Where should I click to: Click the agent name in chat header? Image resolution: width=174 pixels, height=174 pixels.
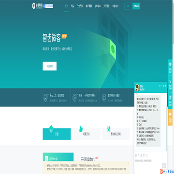coord(142,86)
